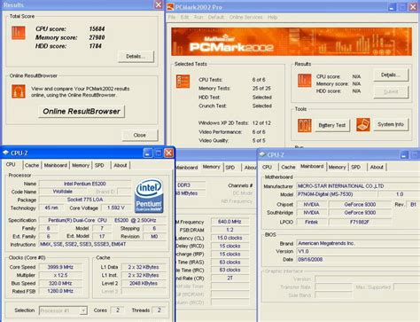This screenshot has width=420, height=322.
Task: Switch to the Cache tab in CPU-Z
Action: click(x=32, y=165)
